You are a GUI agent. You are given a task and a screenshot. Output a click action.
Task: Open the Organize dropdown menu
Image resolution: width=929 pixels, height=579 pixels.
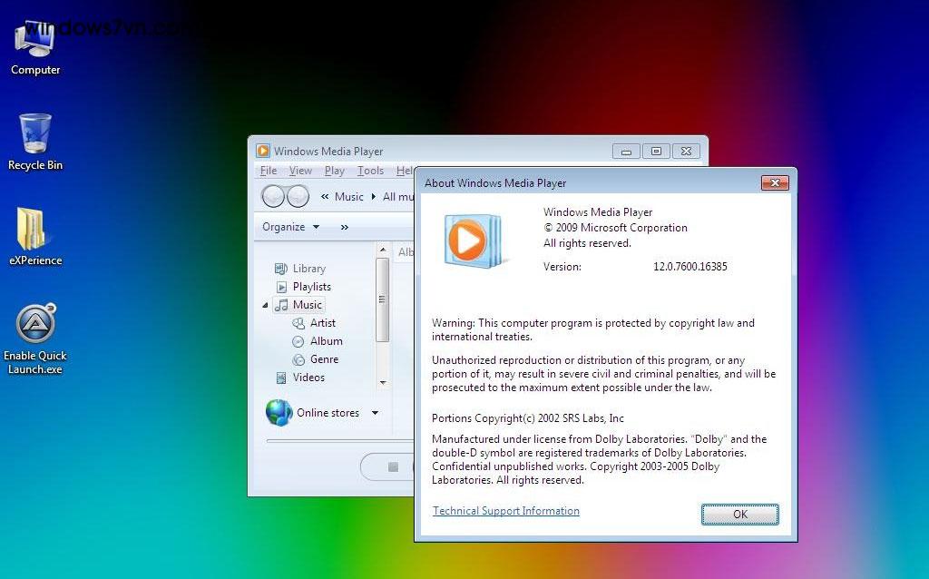[x=290, y=227]
